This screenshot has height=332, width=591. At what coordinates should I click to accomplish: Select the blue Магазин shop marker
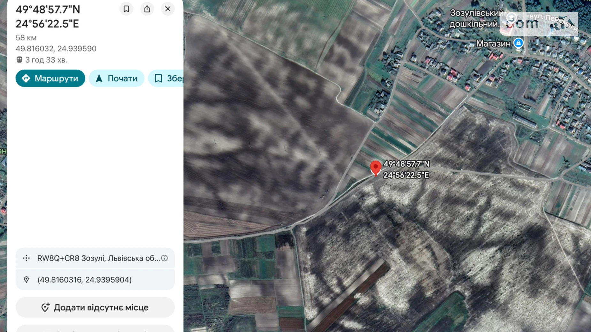(x=518, y=43)
